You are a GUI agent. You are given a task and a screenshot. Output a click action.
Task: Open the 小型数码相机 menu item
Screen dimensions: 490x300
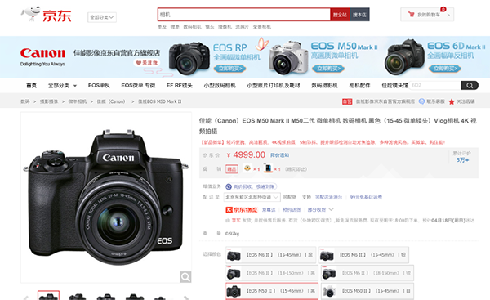[x=220, y=85]
